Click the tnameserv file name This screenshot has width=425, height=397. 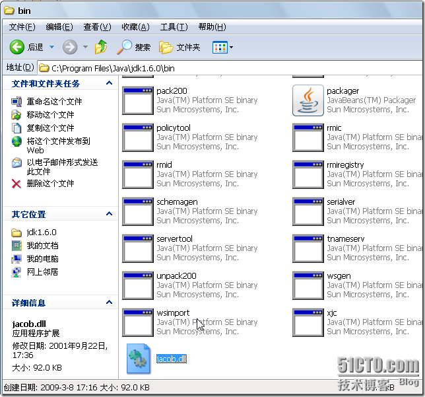346,239
